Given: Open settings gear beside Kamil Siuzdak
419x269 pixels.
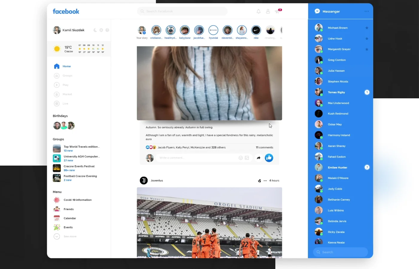Looking at the screenshot, I should click(101, 30).
